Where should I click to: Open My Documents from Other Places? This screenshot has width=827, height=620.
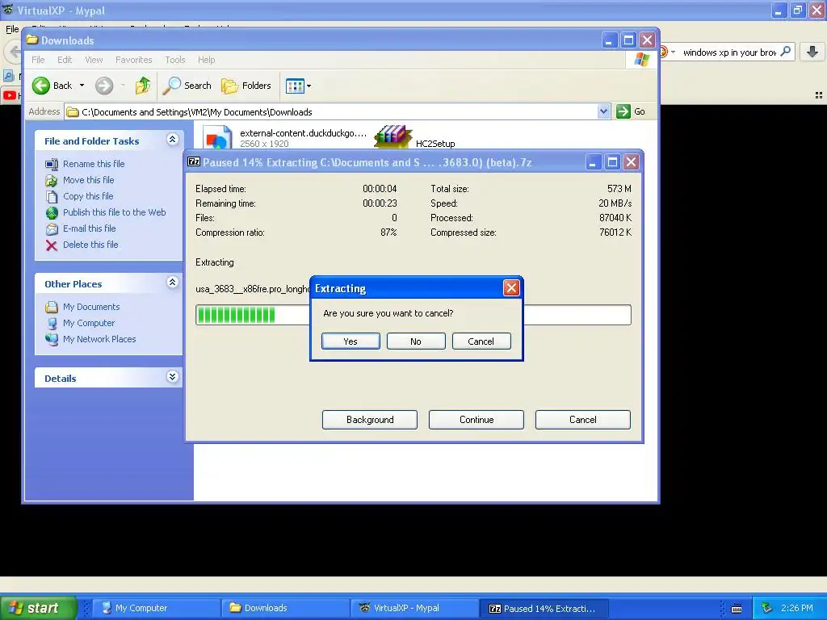pos(91,307)
